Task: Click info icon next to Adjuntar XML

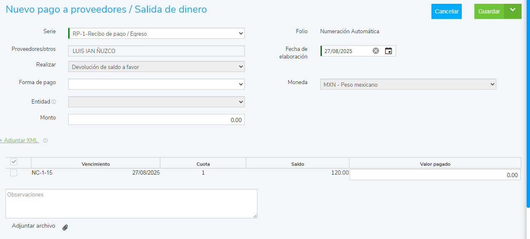Action: click(x=46, y=141)
